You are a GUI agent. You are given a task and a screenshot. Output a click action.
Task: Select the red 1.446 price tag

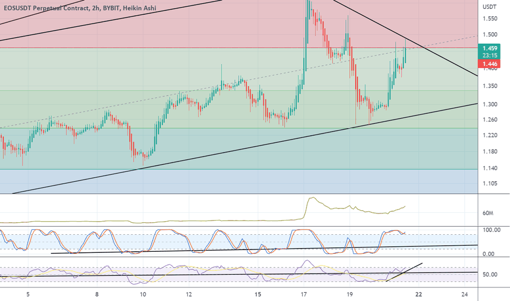pyautogui.click(x=490, y=64)
